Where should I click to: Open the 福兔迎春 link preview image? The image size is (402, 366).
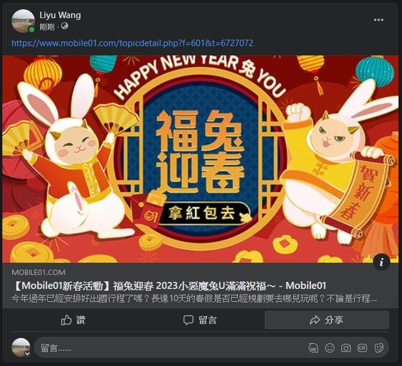200,159
